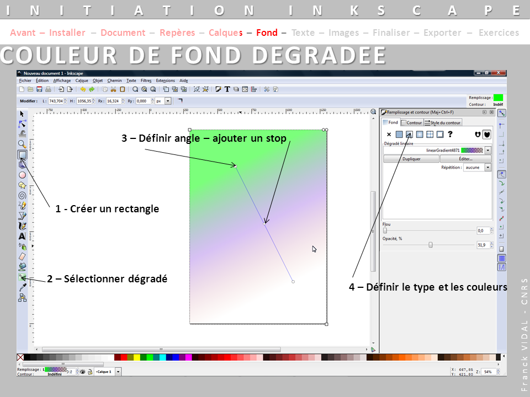
Task: Select the Spray tool
Action: (22, 246)
